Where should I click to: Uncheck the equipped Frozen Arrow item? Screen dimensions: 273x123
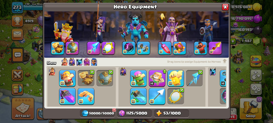coord(194,78)
